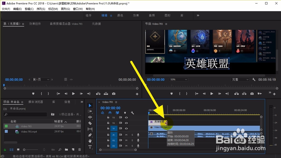Toggle V1 track eye visibility
Image resolution: width=281 pixels, height=158 pixels.
click(126, 129)
